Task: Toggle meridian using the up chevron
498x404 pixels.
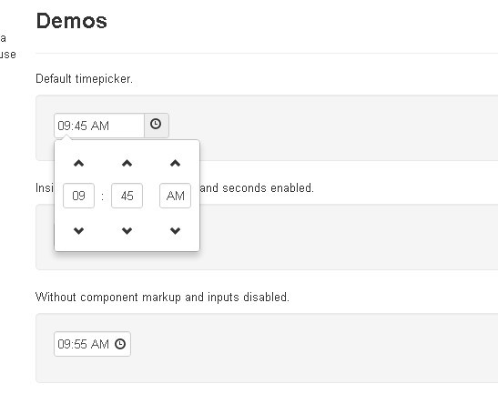Action: point(176,164)
